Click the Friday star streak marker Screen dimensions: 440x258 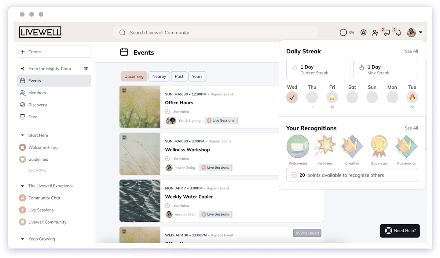point(332,97)
